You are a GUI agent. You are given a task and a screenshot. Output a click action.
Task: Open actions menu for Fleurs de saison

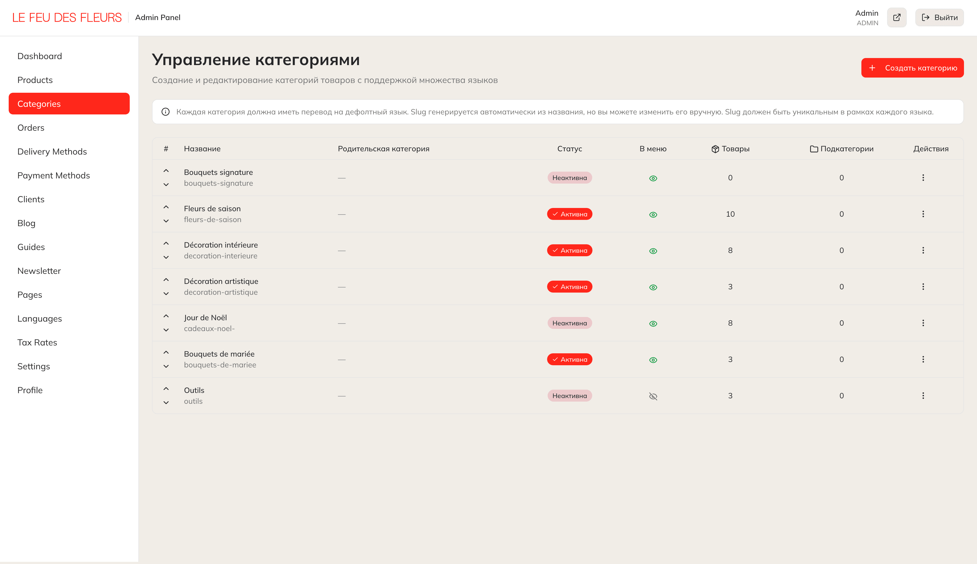click(924, 214)
